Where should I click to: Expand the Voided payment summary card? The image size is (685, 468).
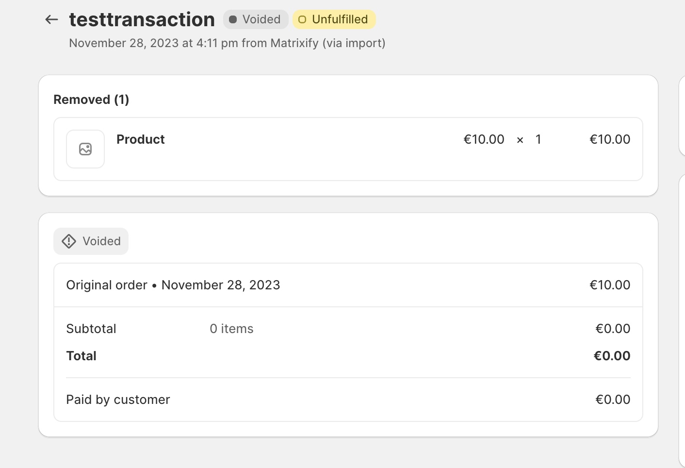point(348,241)
